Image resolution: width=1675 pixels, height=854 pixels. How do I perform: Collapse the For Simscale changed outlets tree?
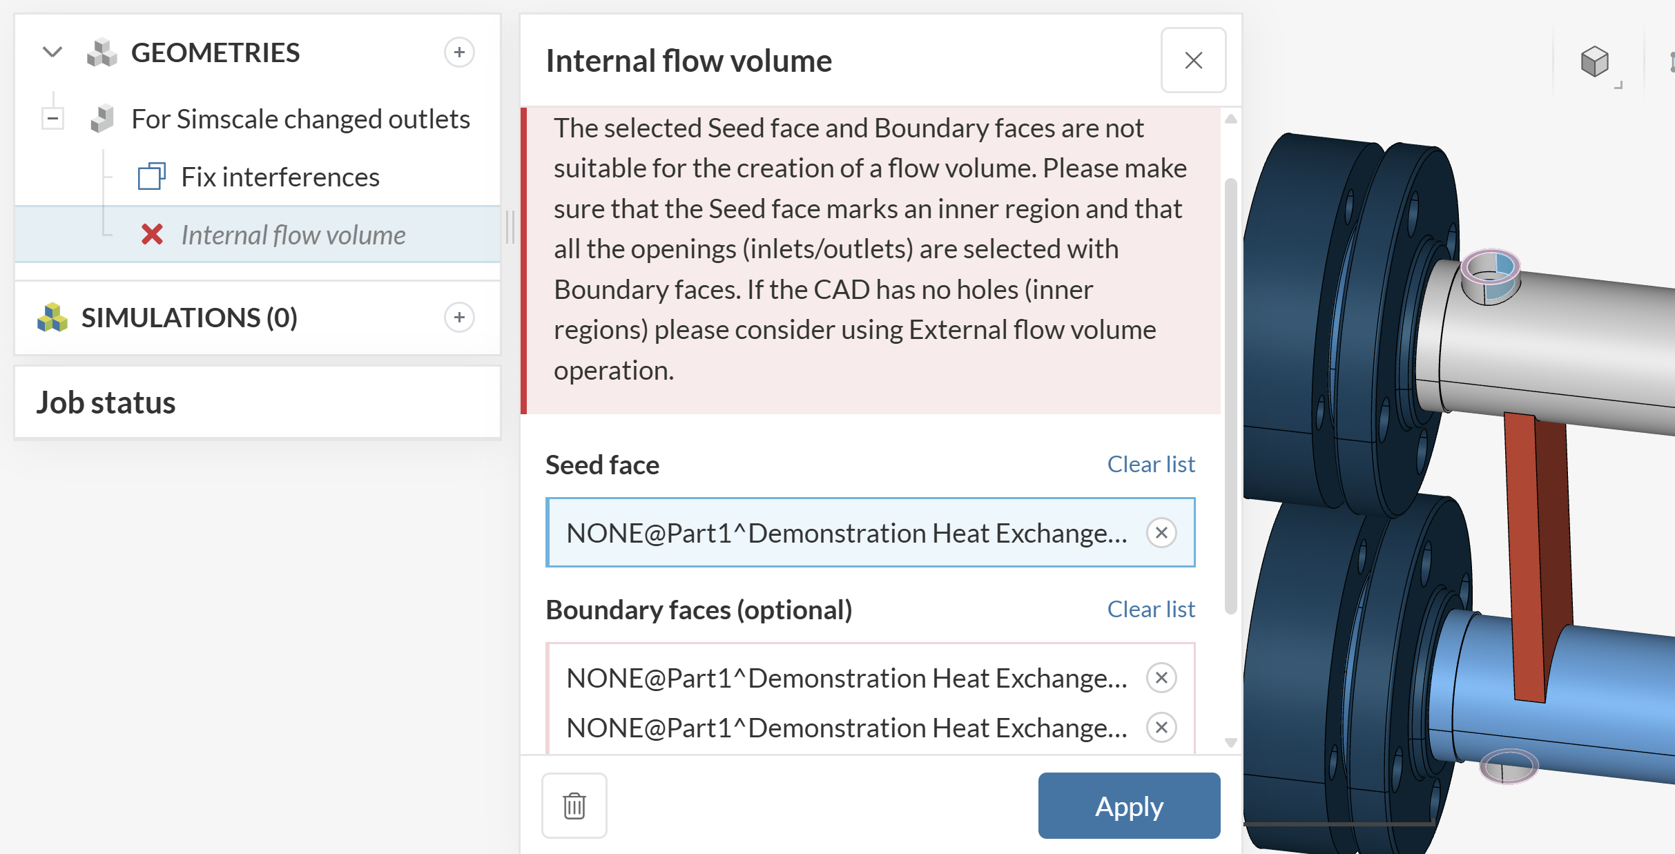click(x=52, y=119)
